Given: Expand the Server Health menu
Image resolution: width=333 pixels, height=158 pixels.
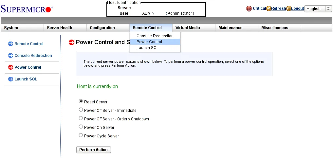Looking at the screenshot, I should click(x=60, y=28).
